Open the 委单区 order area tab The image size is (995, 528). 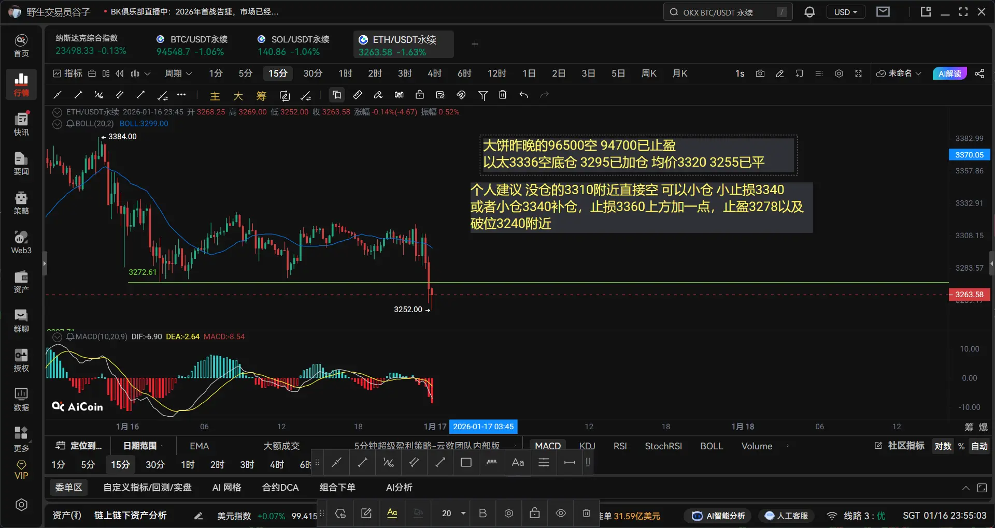(x=69, y=488)
